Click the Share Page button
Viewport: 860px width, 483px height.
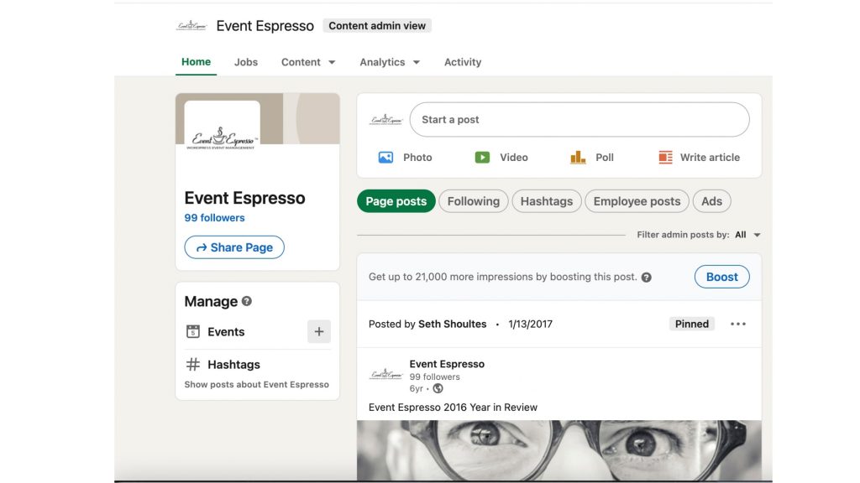[234, 247]
